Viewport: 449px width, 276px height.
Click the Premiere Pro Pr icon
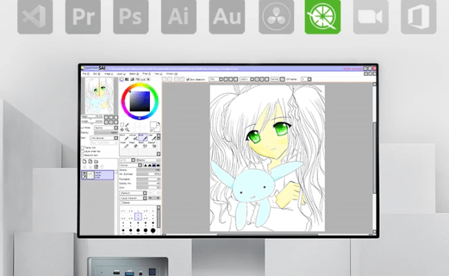(x=83, y=17)
